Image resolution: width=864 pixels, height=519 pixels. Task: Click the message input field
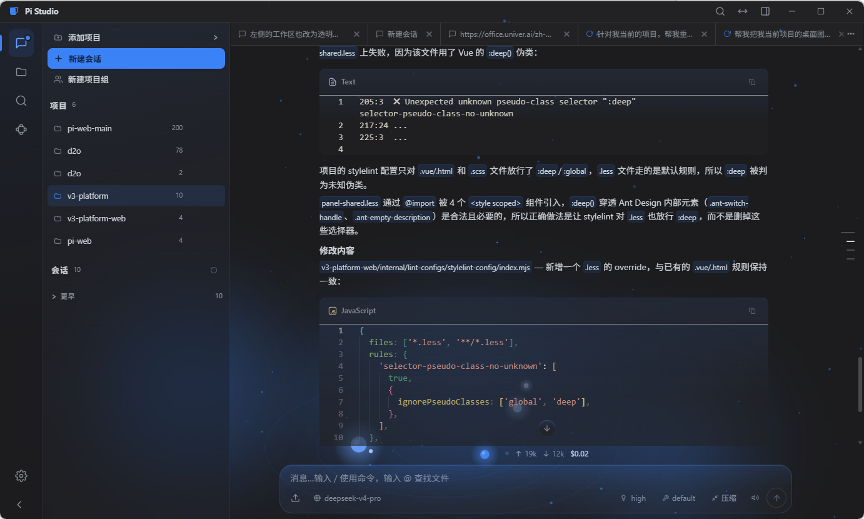535,478
